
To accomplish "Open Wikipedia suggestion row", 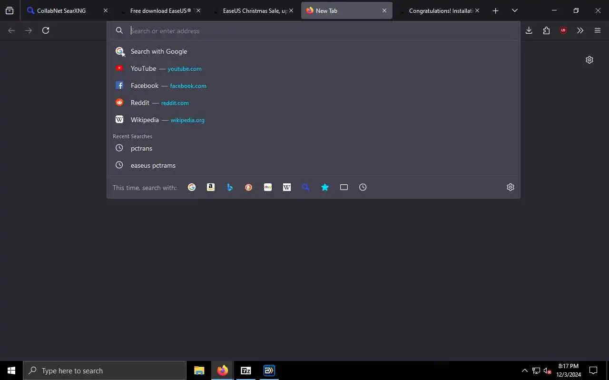I will pyautogui.click(x=314, y=120).
